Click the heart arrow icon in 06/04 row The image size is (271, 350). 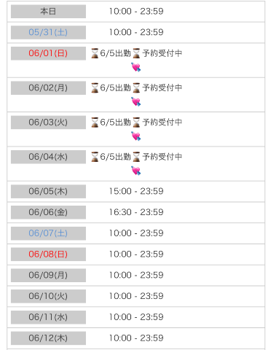pos(136,171)
